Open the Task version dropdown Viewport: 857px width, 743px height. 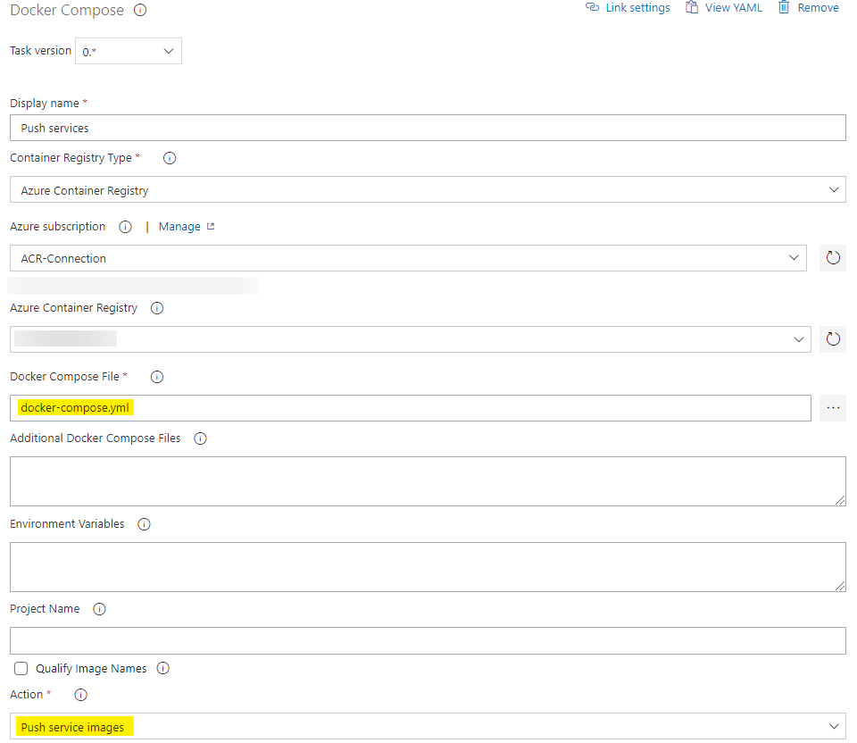pos(129,51)
